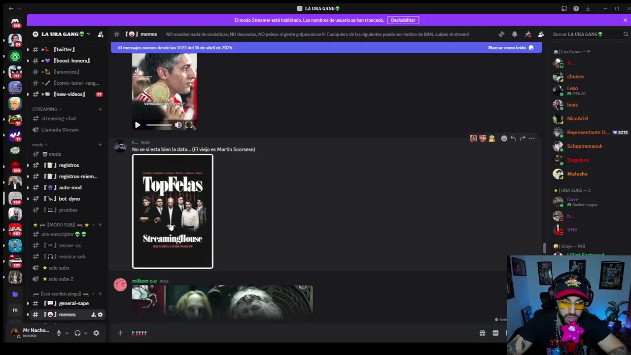Open more options on hovered message
Screen dimensions: 631x355
pos(532,139)
